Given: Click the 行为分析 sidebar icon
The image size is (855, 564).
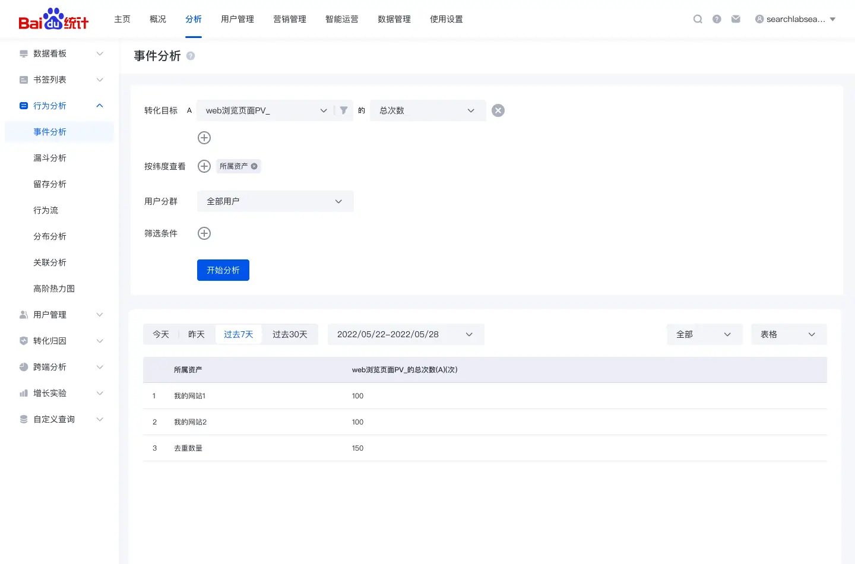Looking at the screenshot, I should pos(24,106).
